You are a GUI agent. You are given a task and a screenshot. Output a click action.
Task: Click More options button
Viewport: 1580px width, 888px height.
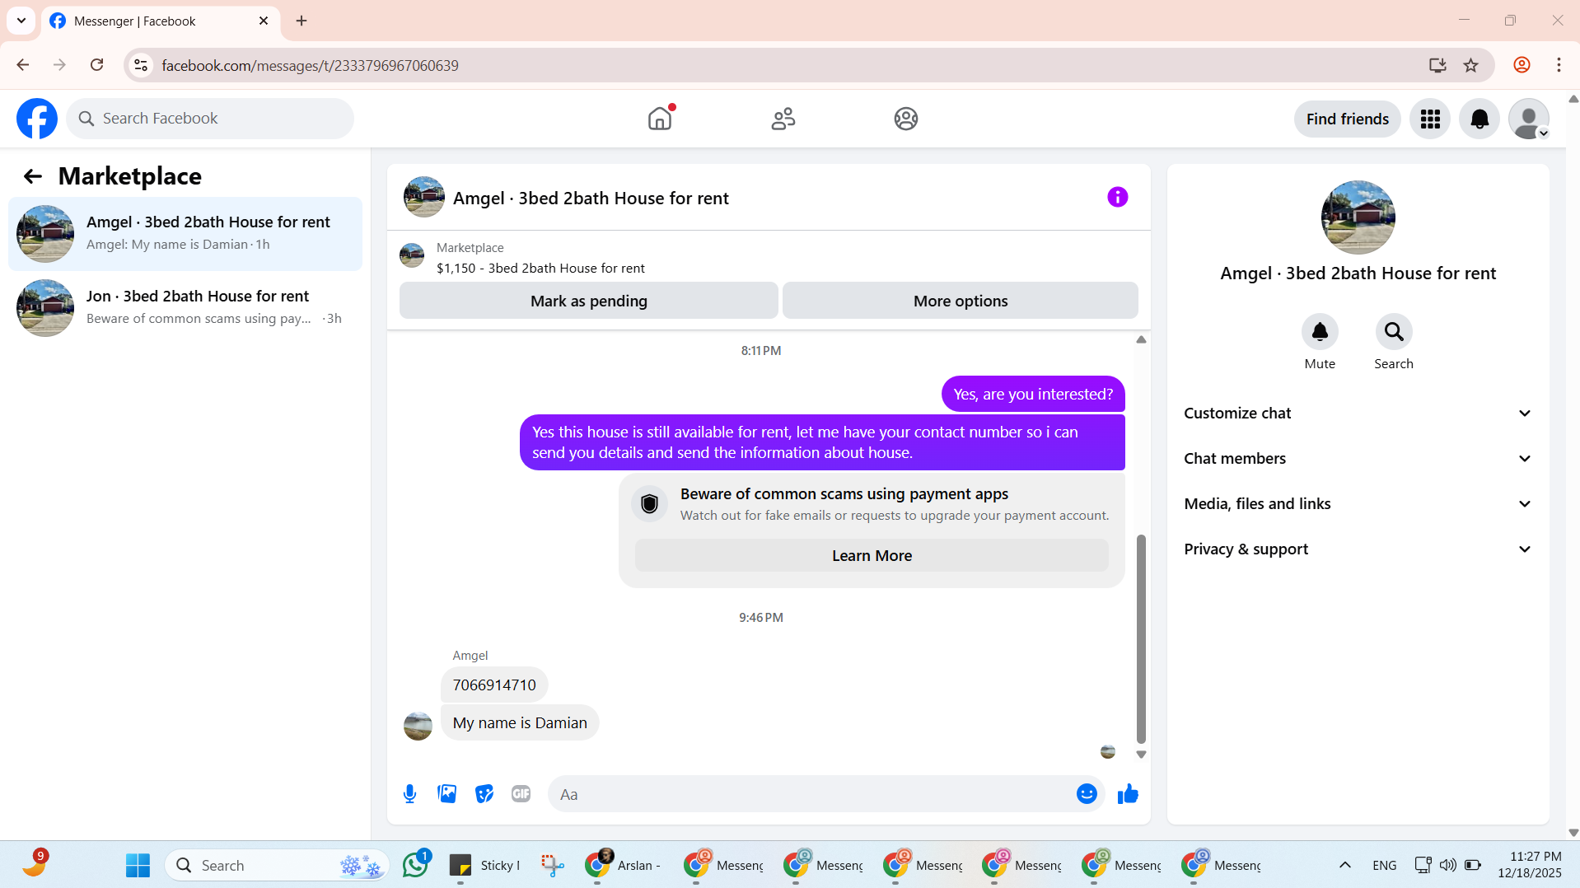tap(961, 301)
